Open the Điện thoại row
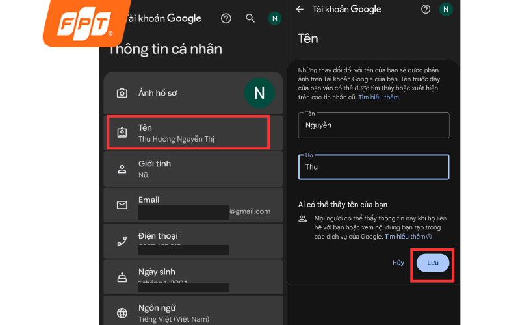The image size is (520, 325). 193,241
